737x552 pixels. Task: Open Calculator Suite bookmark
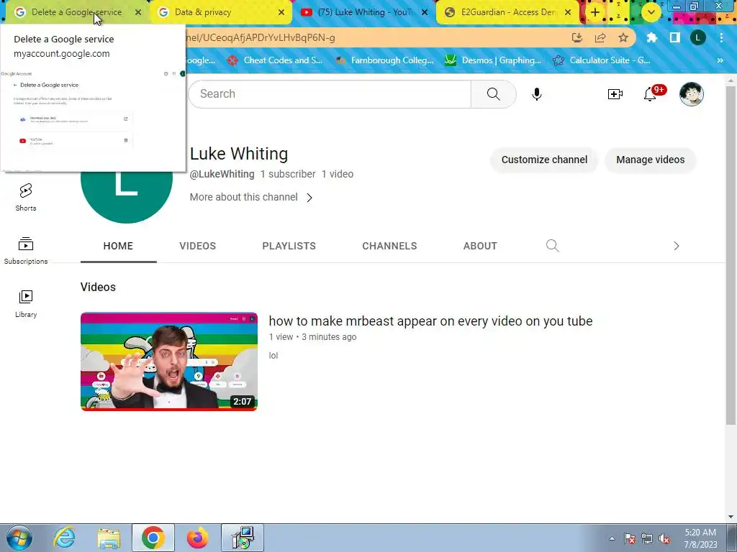(x=602, y=60)
